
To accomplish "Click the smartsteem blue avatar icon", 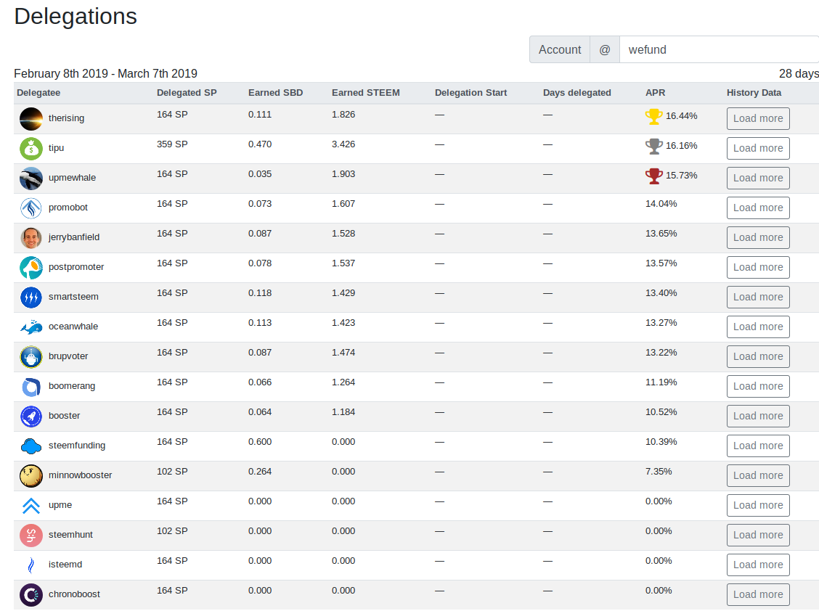I will coord(30,297).
